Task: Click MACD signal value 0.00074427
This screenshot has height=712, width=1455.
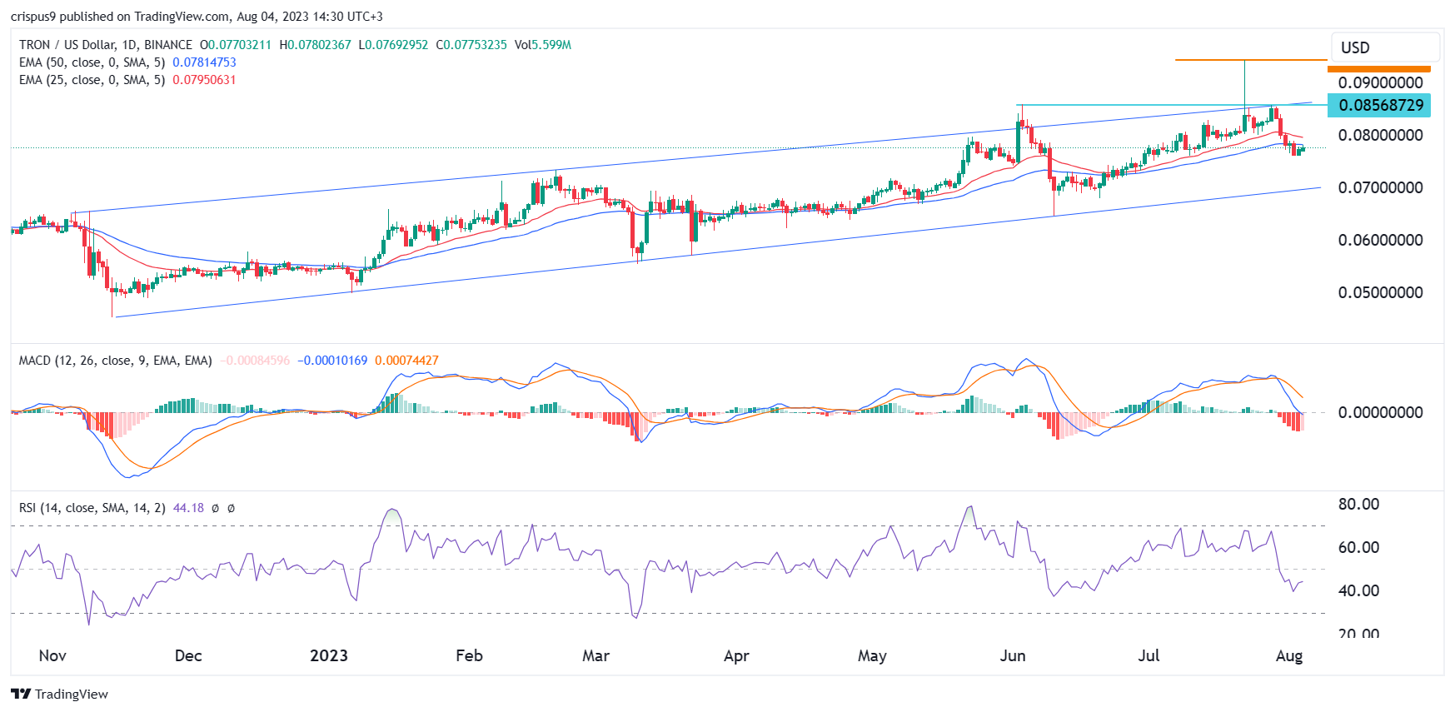Action: 406,361
